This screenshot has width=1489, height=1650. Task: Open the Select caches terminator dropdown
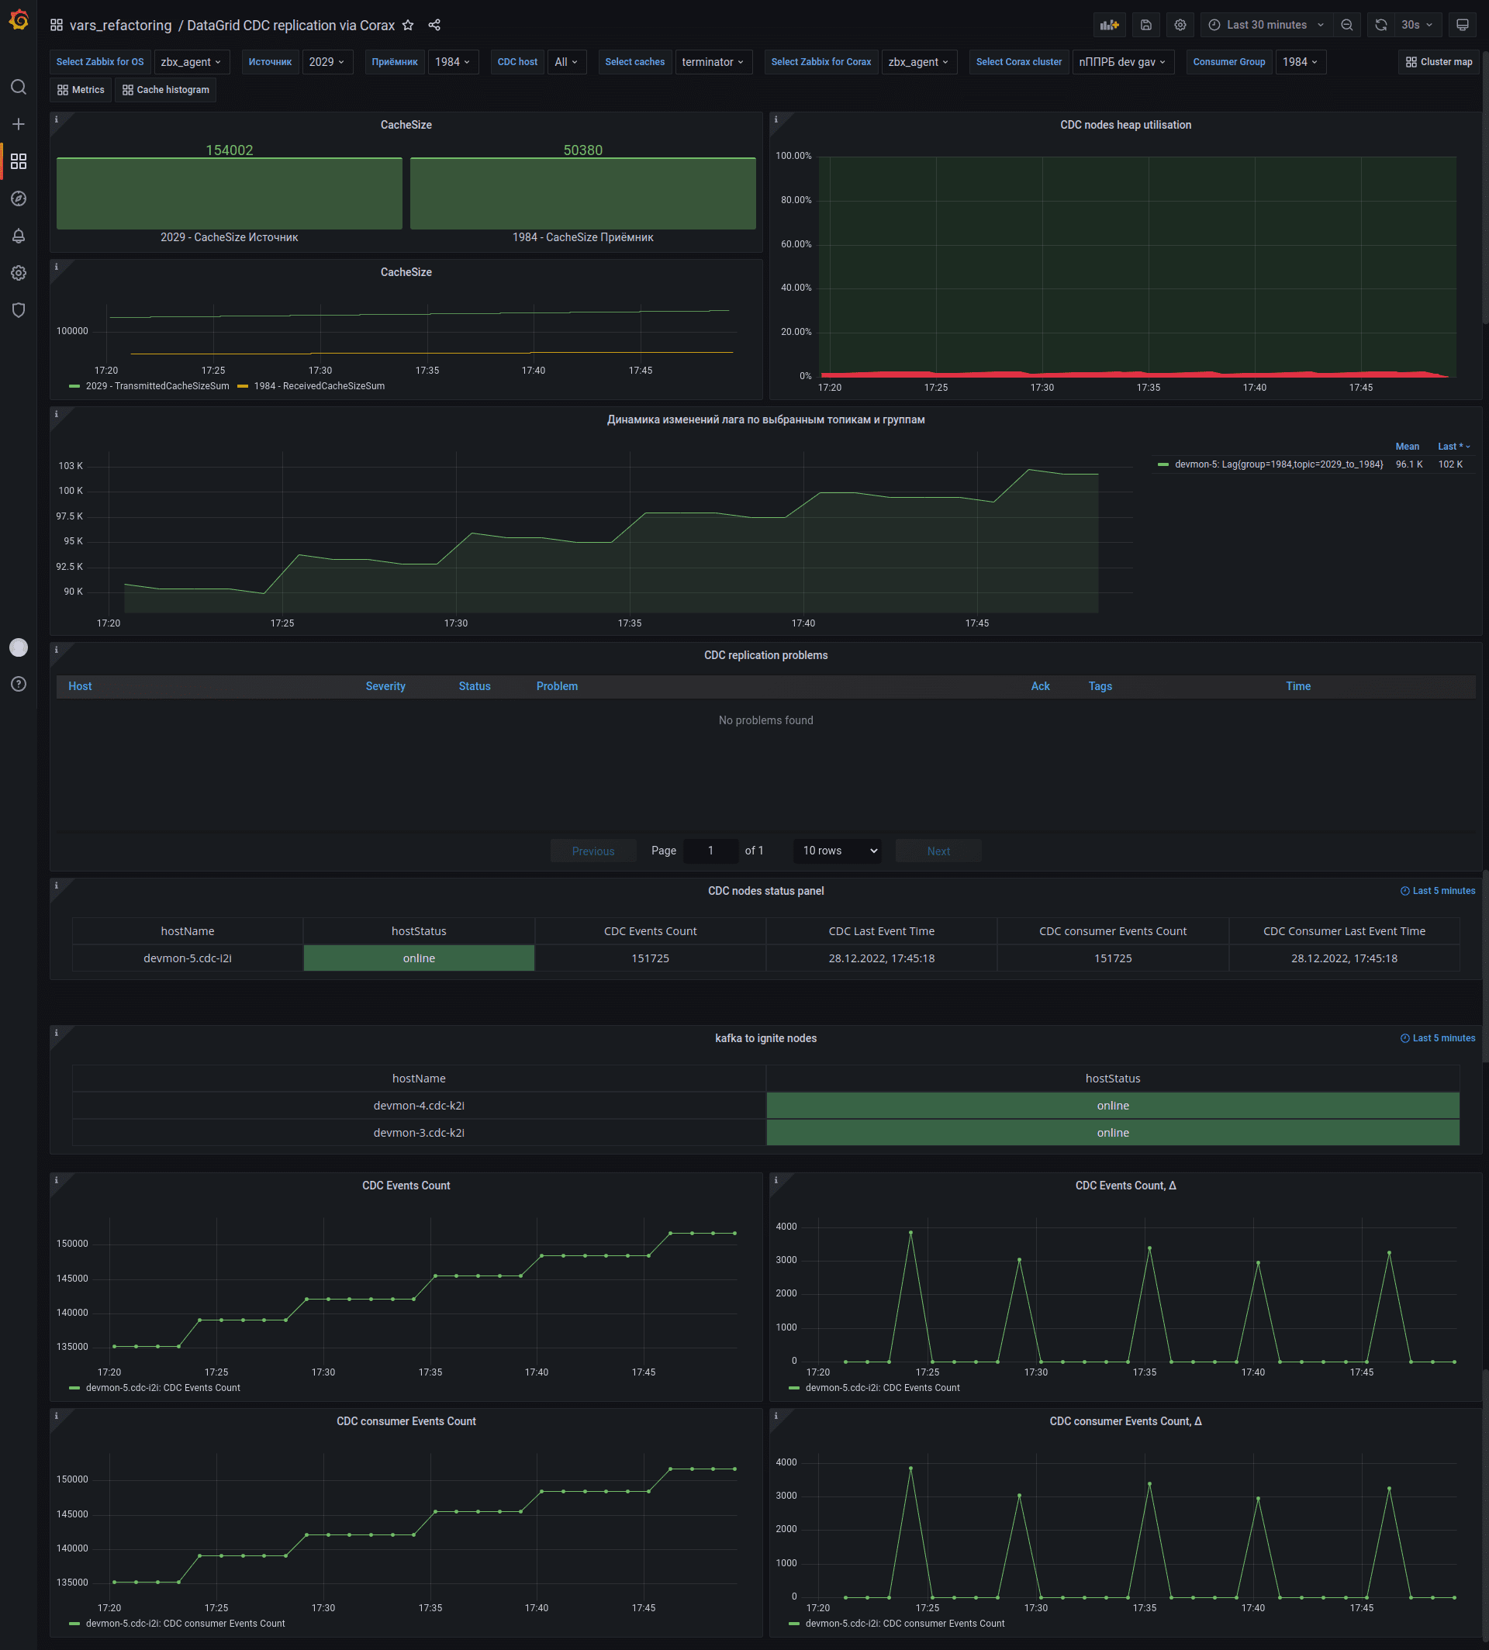713,62
